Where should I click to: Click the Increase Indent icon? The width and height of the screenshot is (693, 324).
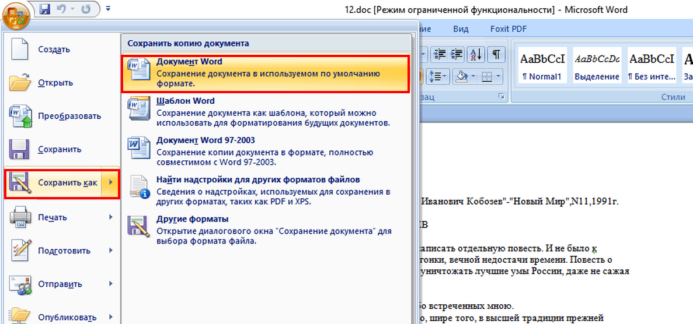[455, 54]
